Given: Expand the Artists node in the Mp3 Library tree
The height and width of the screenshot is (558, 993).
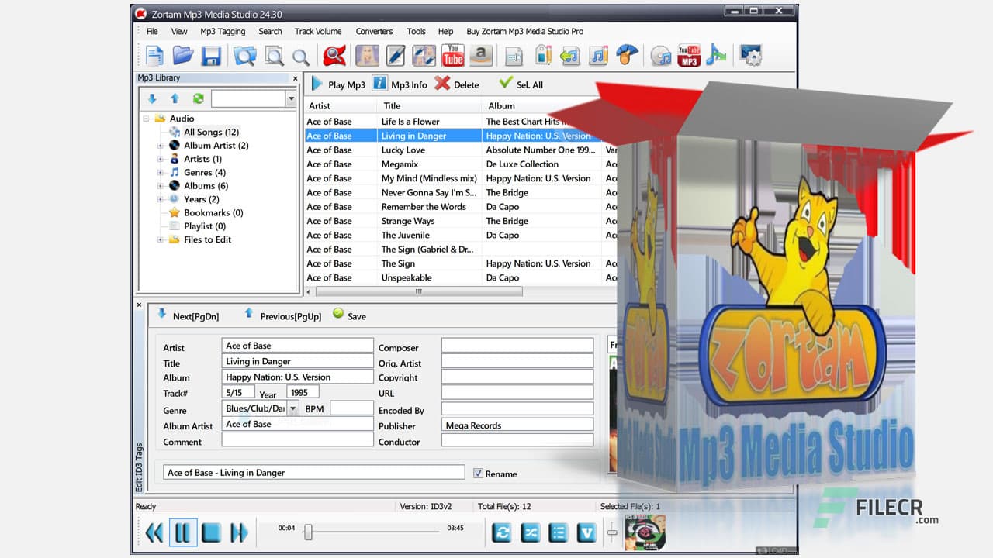Looking at the screenshot, I should [x=161, y=159].
